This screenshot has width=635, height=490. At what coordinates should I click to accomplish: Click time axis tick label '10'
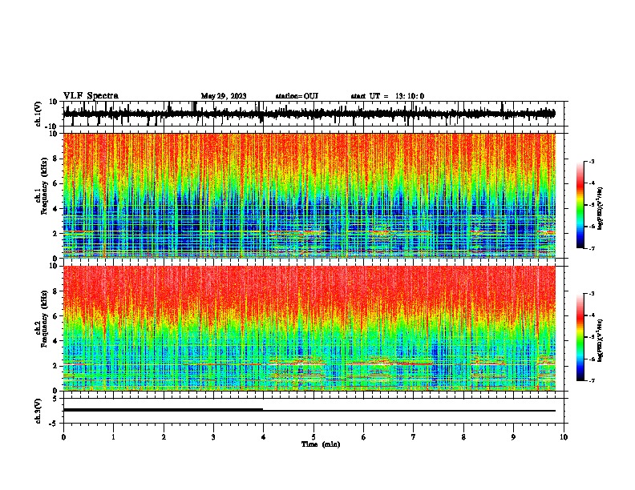click(x=564, y=437)
